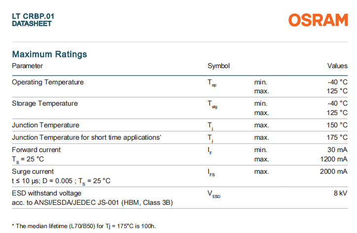
Task: Click the Forward current label
Action: (x=36, y=150)
